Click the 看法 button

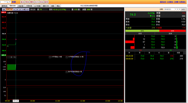pos(22,2)
